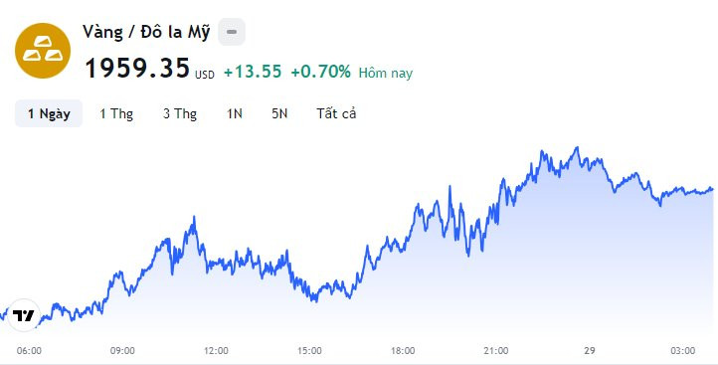Select the 18:00 axis marker
The image size is (718, 365).
click(x=403, y=351)
